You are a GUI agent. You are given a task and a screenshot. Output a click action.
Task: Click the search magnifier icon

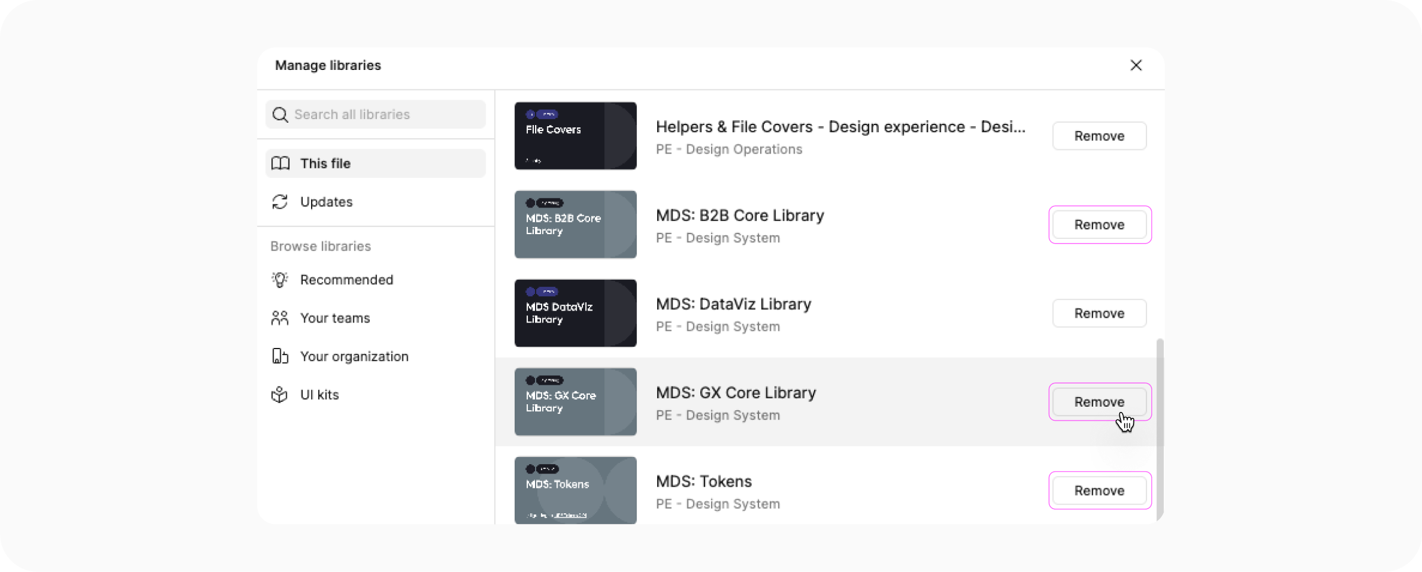click(280, 114)
